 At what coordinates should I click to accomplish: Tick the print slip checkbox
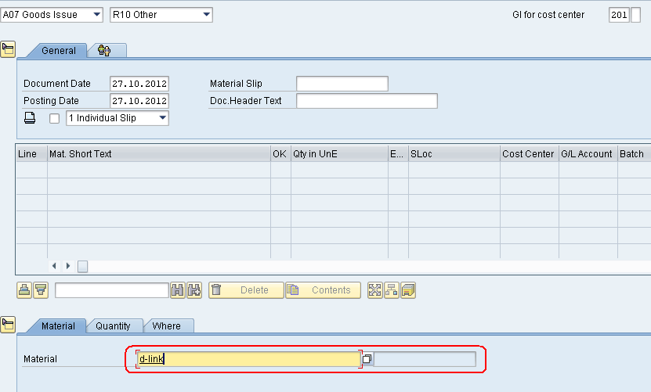tap(54, 119)
